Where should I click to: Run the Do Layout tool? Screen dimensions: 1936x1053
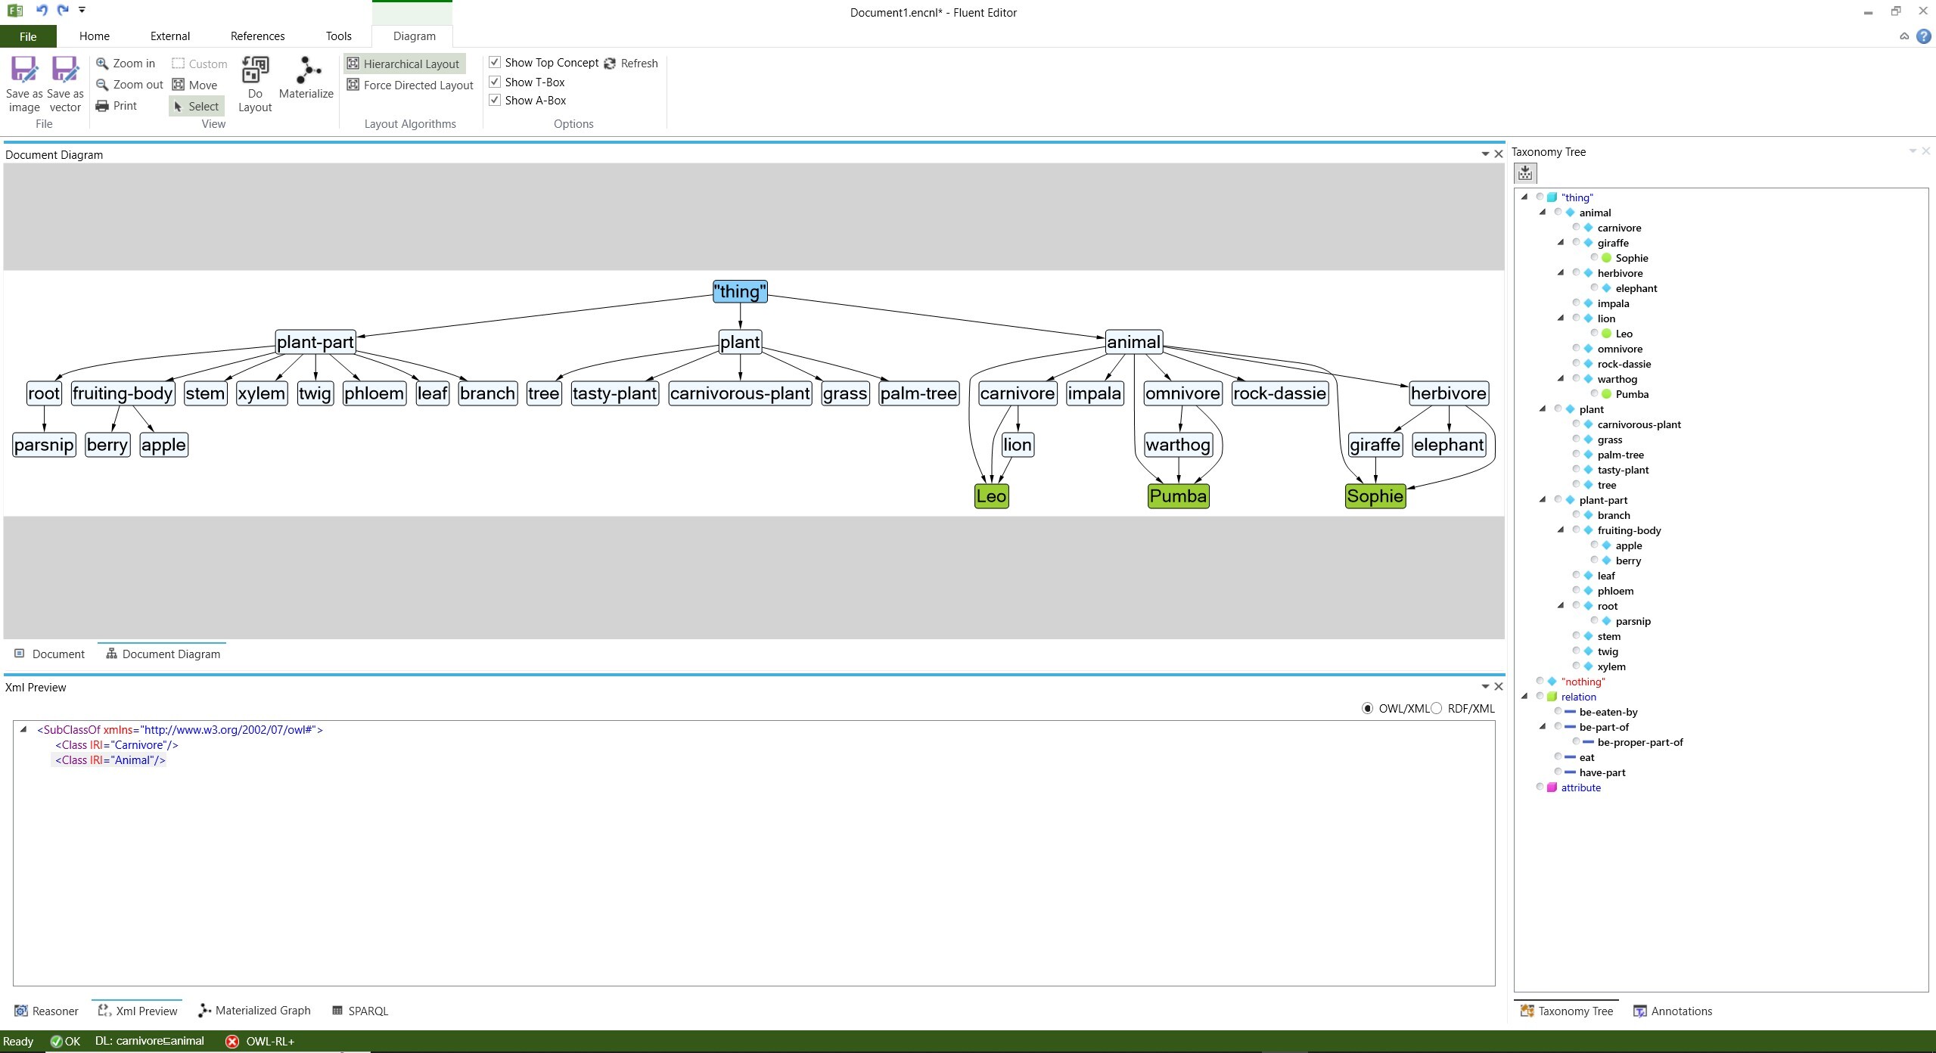click(255, 70)
